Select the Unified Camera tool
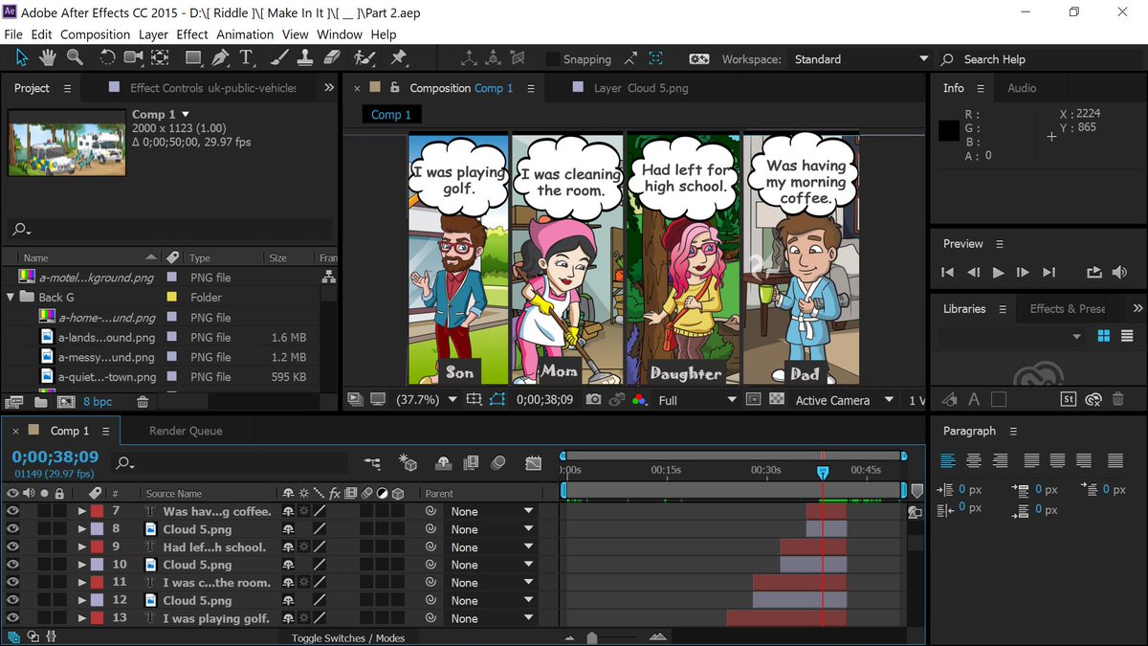The width and height of the screenshot is (1148, 646). (133, 58)
